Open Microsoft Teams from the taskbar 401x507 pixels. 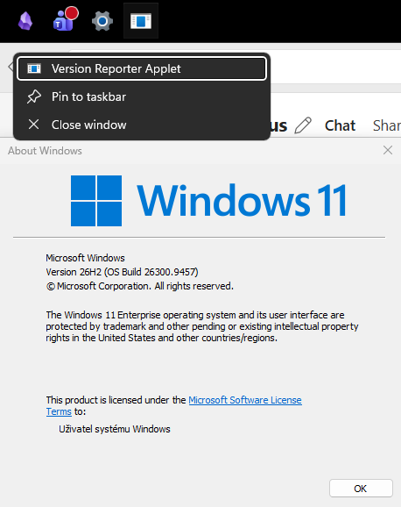[x=65, y=19]
